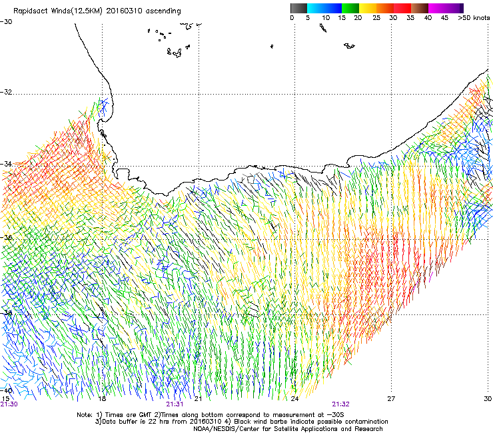Click the -40 latitude label
Image resolution: width=493 pixels, height=433 pixels.
[6, 390]
